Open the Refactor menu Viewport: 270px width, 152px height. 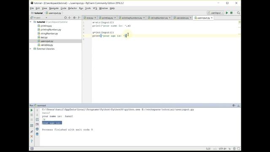73,8
